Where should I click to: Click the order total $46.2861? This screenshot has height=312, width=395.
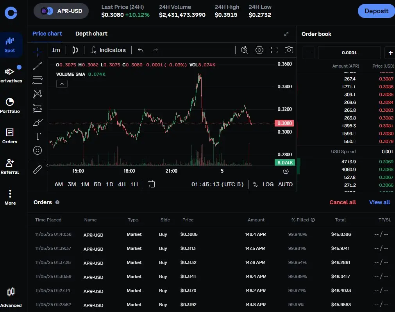341,262
